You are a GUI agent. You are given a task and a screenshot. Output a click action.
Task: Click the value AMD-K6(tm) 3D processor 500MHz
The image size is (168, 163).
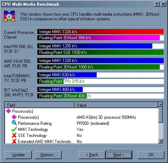pyautogui.click(x=106, y=117)
